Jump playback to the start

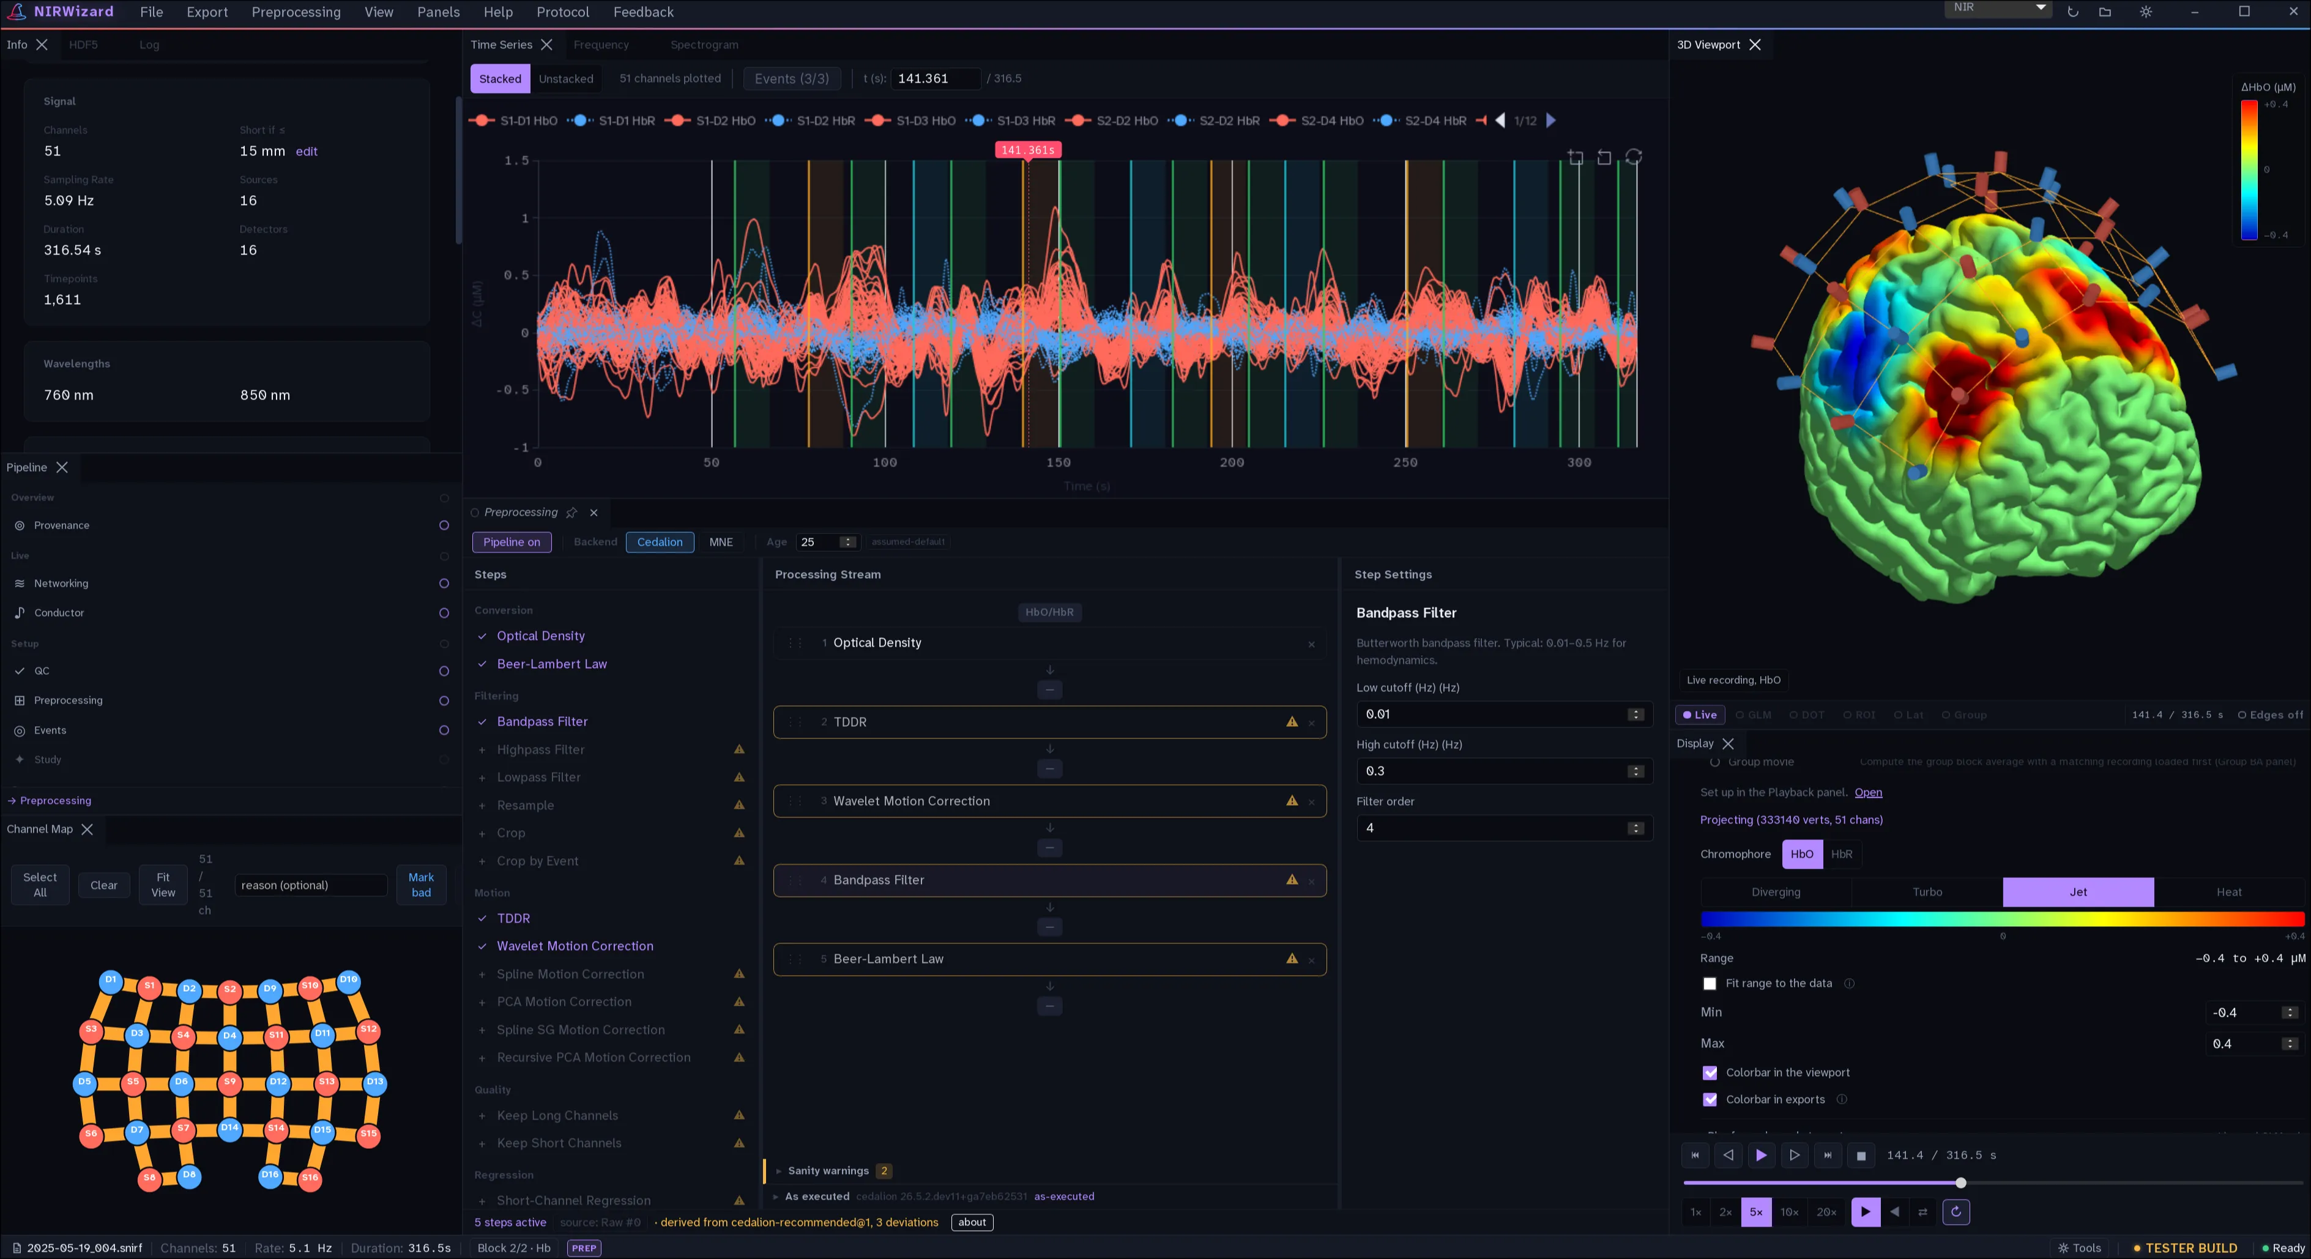click(x=1695, y=1155)
